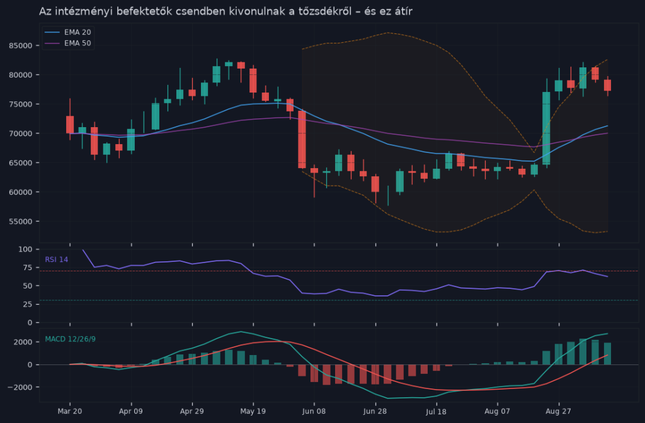The image size is (645, 423).
Task: Click the 100 label on the RSI axis
Action: pos(25,249)
